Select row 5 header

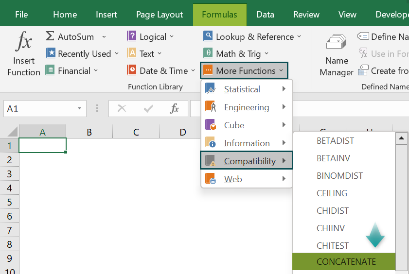tap(9, 202)
